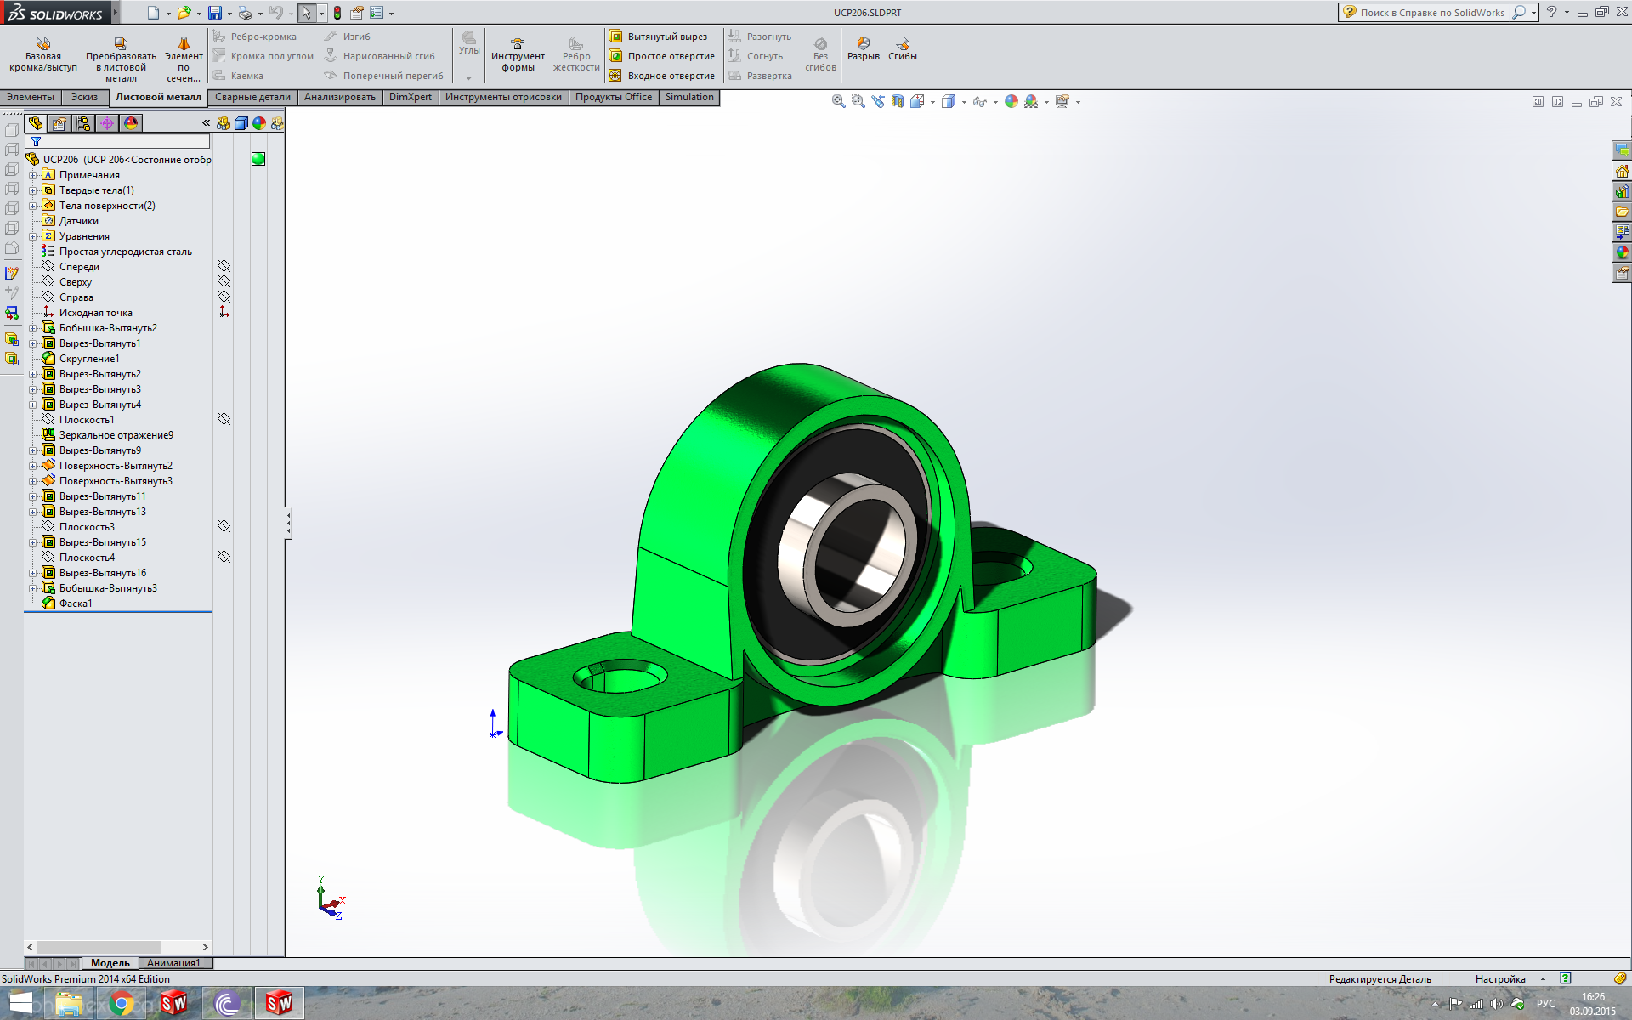Select the Скругление1 feature
The width and height of the screenshot is (1632, 1020).
81,359
